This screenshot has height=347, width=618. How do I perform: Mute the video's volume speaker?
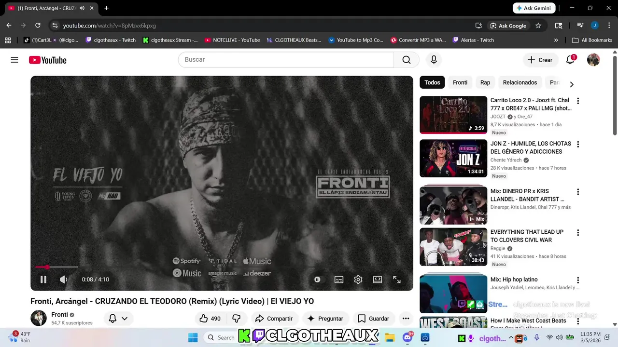(64, 280)
